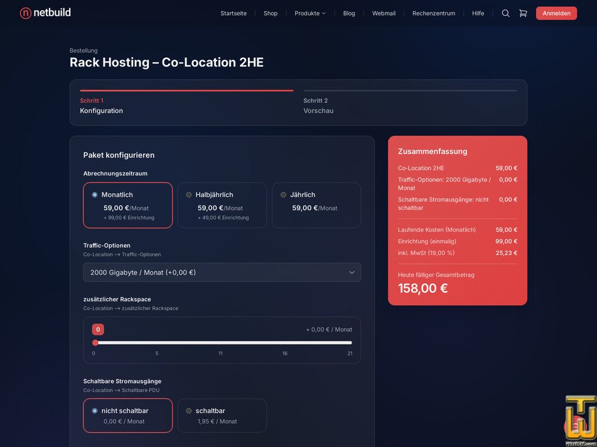
Task: Open Webmail from the navigation
Action: (x=384, y=13)
